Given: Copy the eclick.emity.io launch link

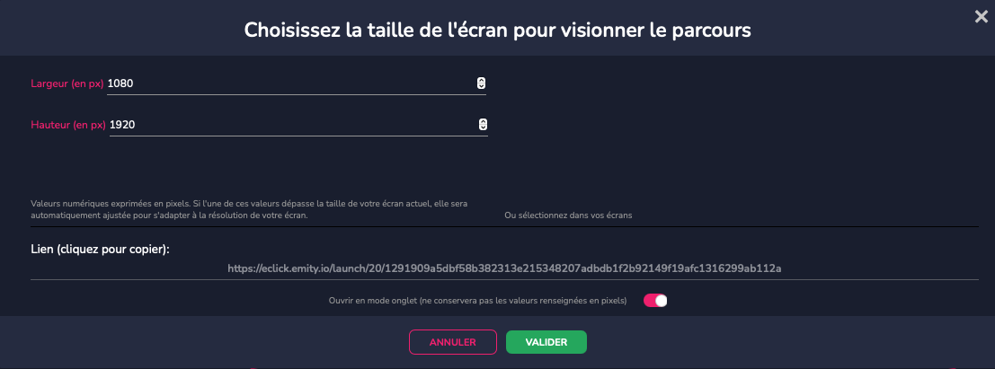Looking at the screenshot, I should click(x=504, y=268).
